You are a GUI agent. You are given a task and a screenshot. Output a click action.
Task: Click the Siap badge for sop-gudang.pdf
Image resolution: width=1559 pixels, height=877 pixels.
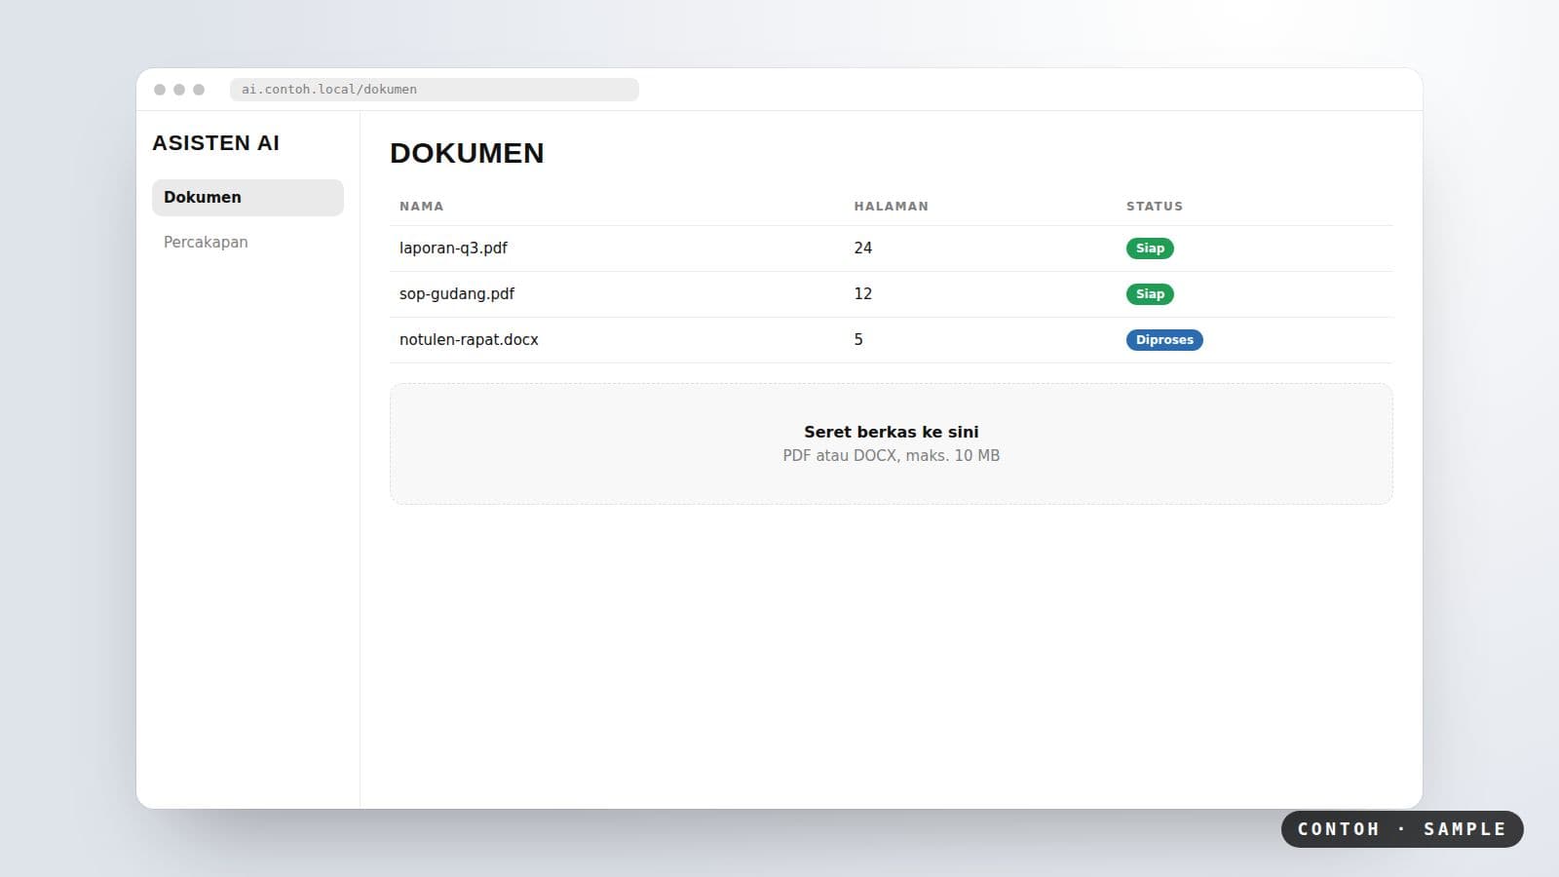click(x=1150, y=294)
